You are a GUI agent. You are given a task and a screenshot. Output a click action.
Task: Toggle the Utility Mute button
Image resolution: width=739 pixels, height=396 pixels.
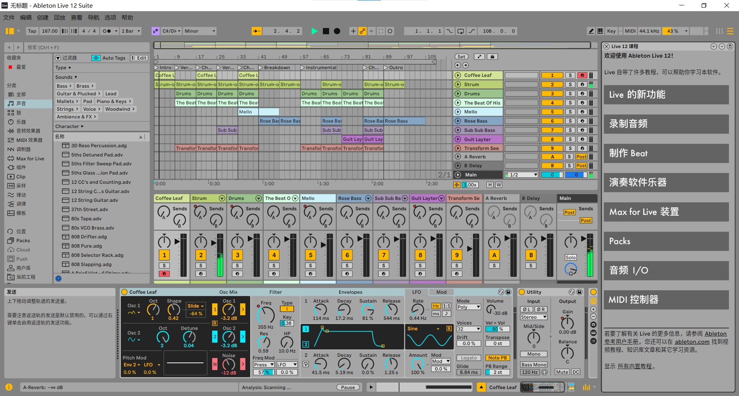562,372
